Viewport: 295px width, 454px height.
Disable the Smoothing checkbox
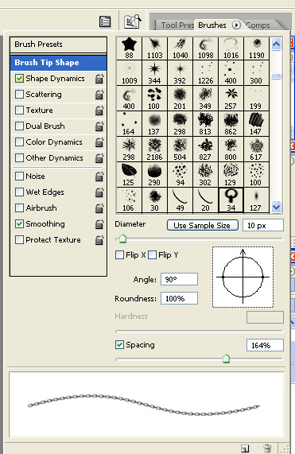(x=19, y=224)
